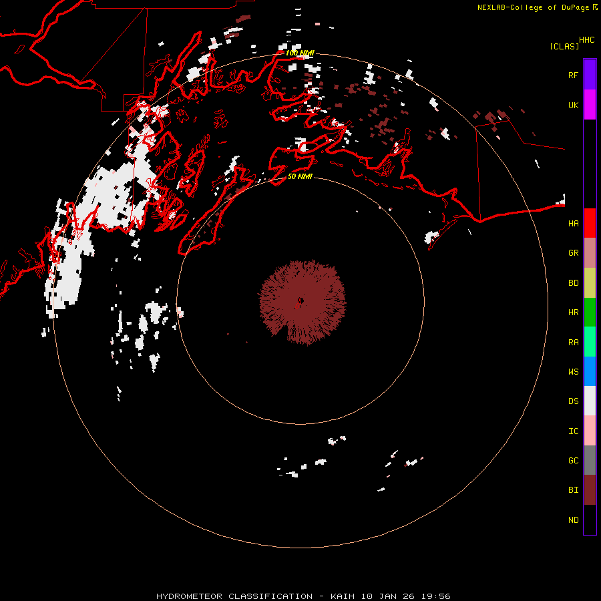Click the RA legend label

pyautogui.click(x=574, y=343)
